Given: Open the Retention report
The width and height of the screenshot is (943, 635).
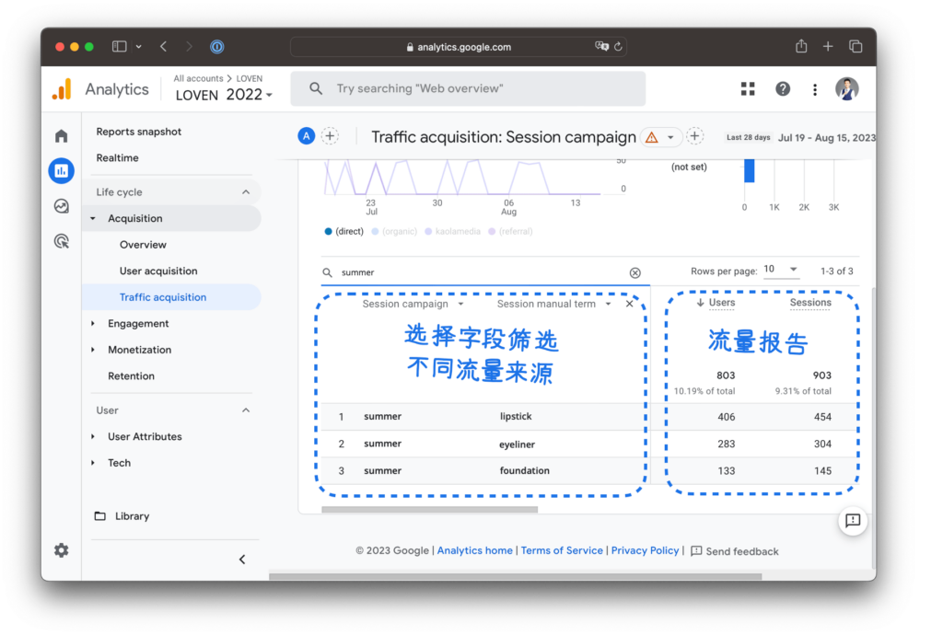Looking at the screenshot, I should (131, 376).
